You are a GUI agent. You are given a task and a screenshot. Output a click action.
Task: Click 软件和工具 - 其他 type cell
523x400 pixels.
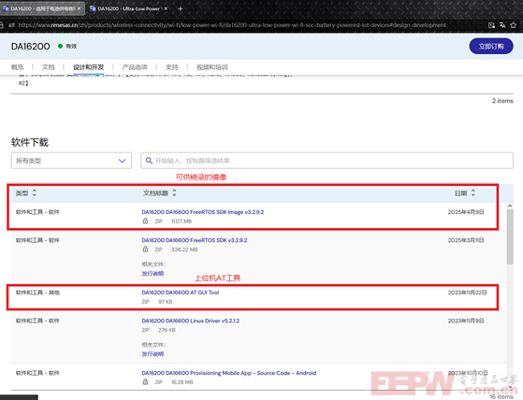tap(37, 293)
